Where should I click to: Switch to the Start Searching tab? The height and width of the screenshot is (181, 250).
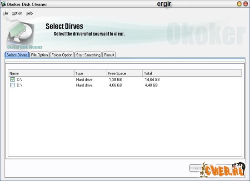point(88,55)
